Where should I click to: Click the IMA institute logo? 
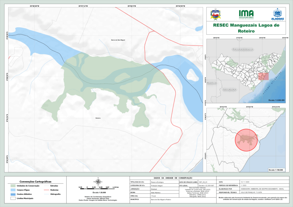(x=246, y=14)
